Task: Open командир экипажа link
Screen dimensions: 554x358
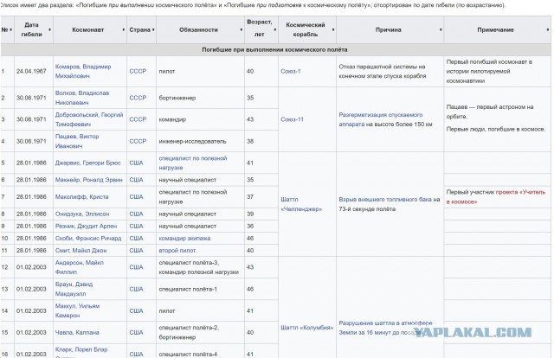Action: tap(184, 239)
